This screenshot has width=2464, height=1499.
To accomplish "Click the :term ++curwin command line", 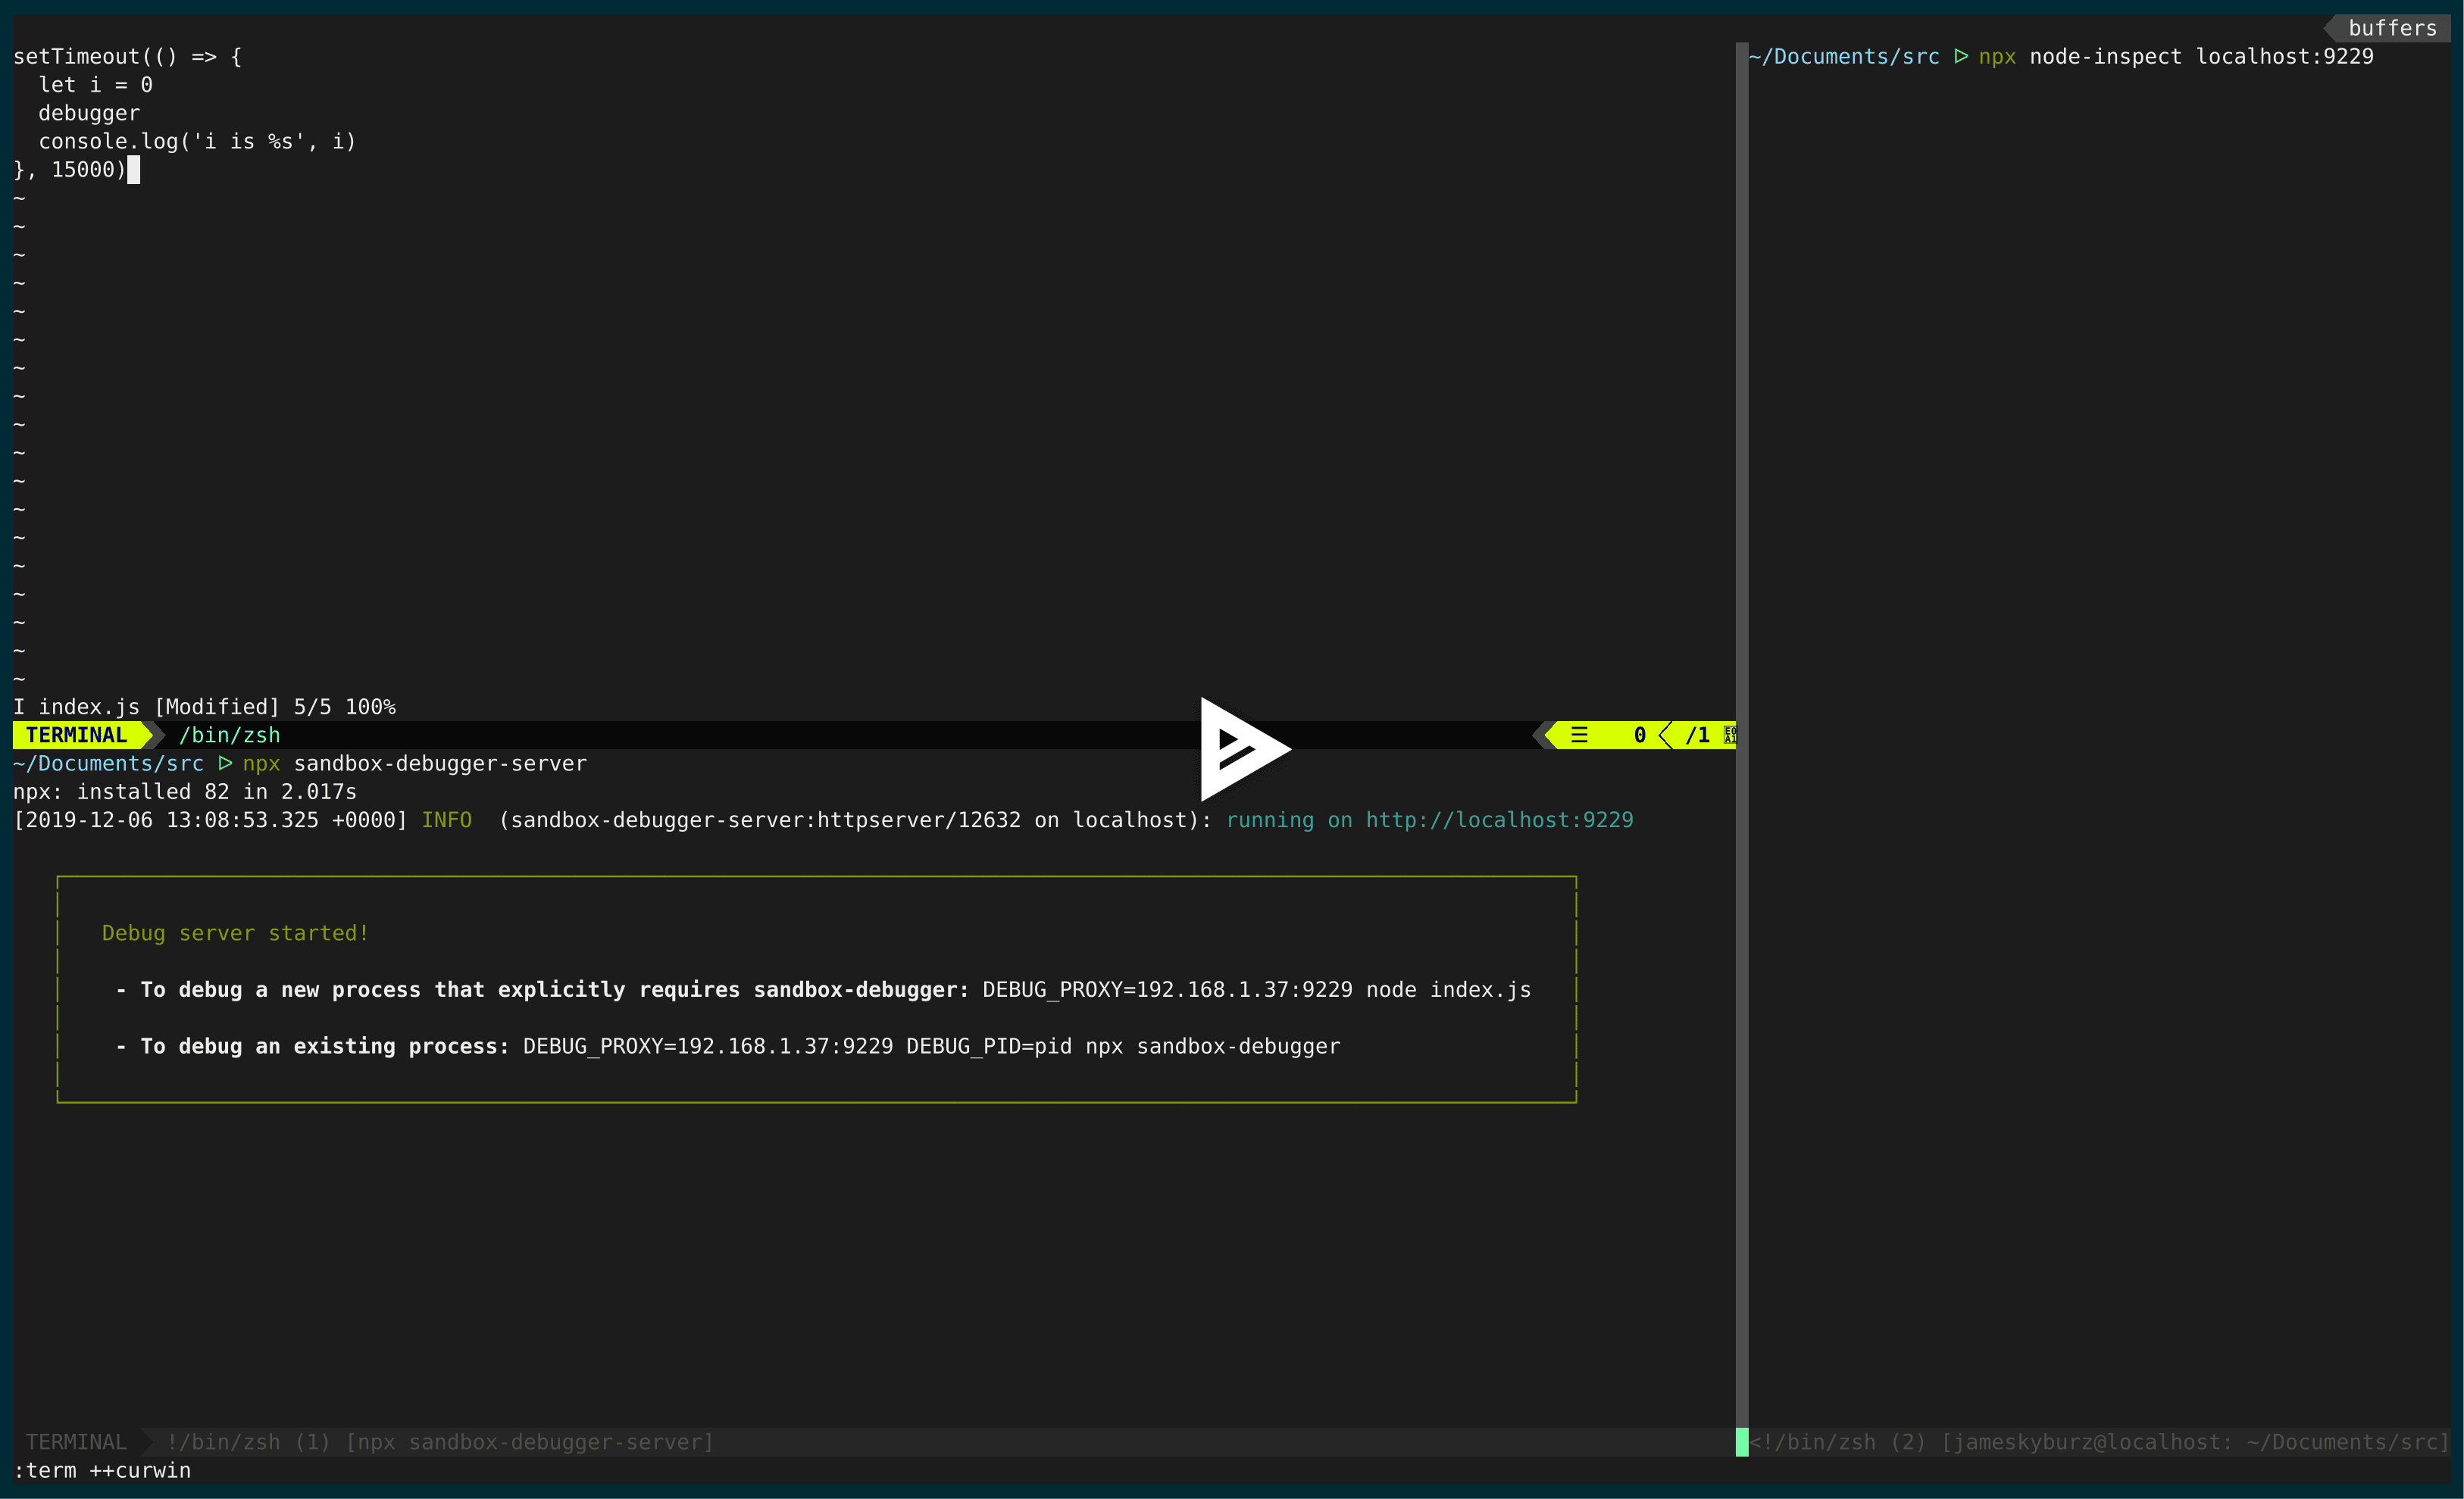I will [x=102, y=1471].
